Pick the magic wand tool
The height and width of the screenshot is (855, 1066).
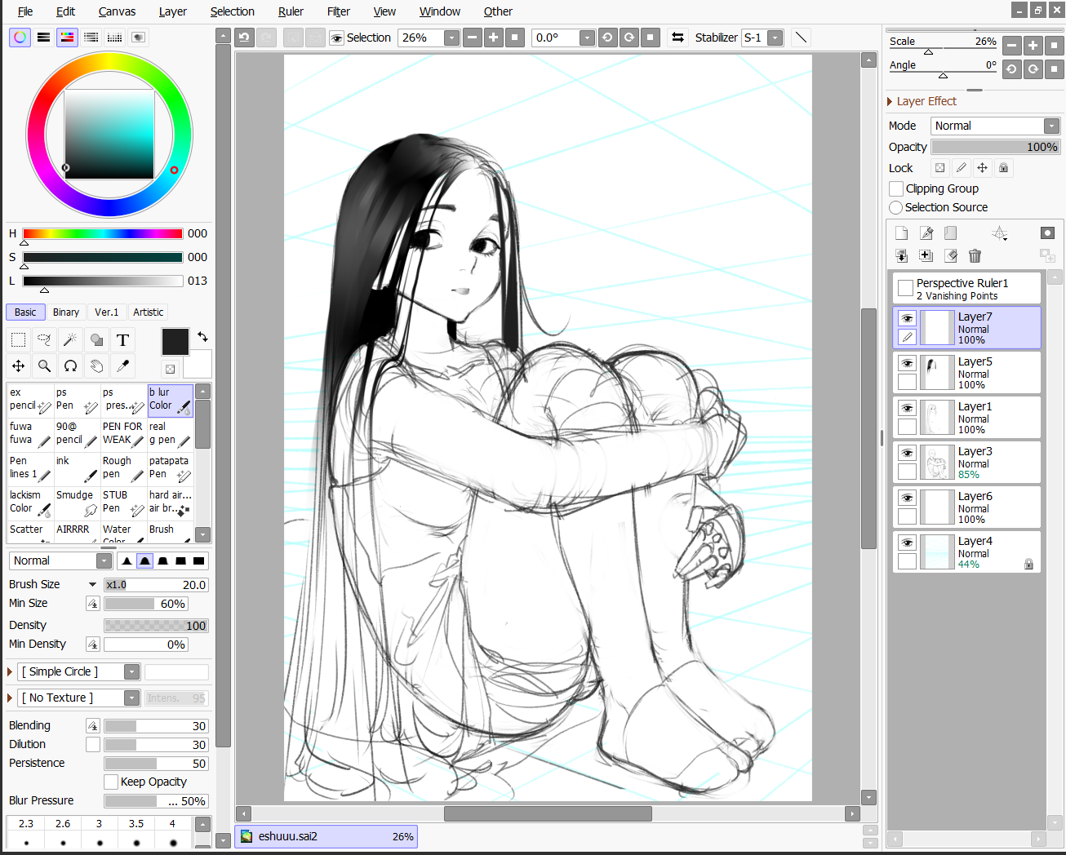click(x=70, y=340)
